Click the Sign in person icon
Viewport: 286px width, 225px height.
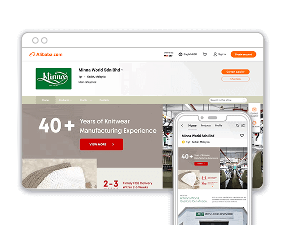pos(215,54)
